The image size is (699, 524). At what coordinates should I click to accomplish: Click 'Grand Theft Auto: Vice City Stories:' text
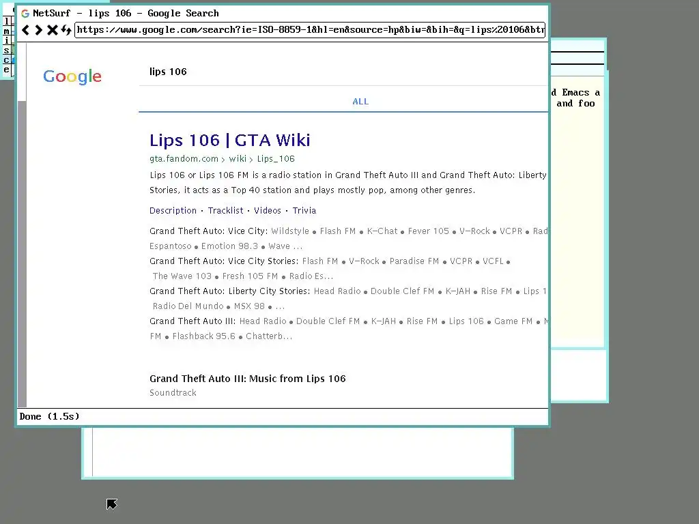coord(224,261)
